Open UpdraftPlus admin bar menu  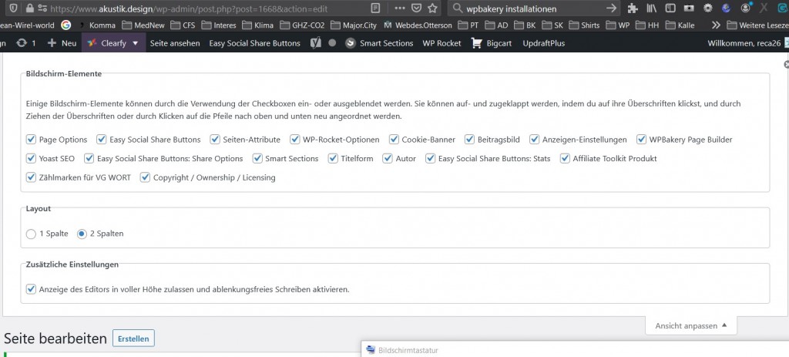pyautogui.click(x=543, y=43)
